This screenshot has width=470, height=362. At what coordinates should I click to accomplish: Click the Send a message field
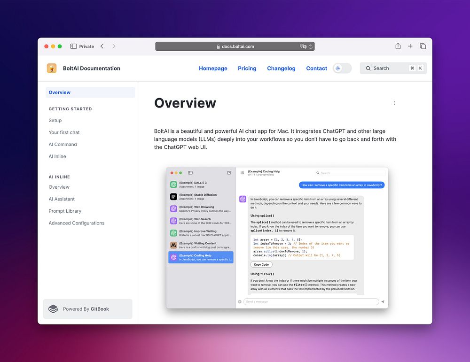click(311, 301)
